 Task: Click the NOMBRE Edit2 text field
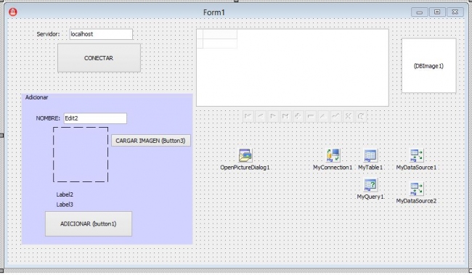[95, 118]
